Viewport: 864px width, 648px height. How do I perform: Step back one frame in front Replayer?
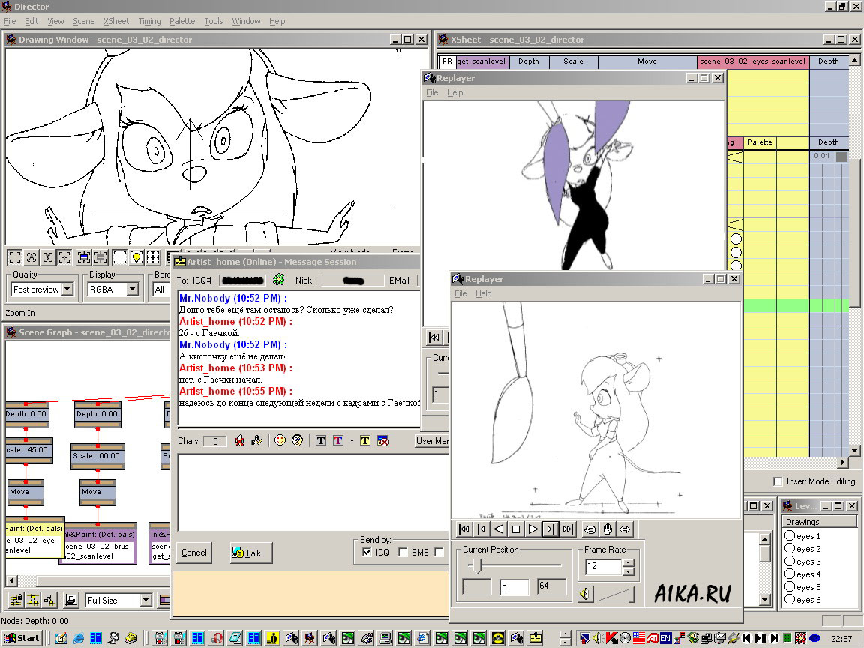481,529
